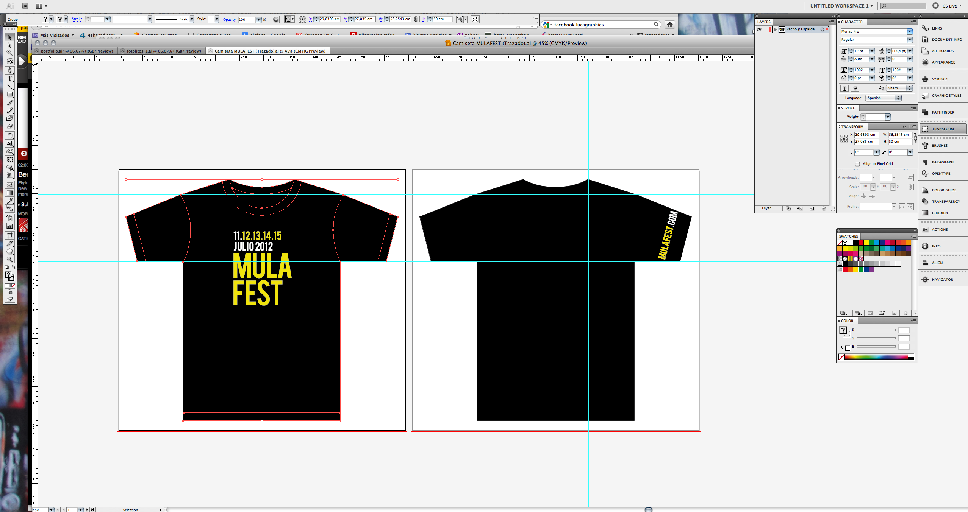Select the Rotate tool

pos(10,135)
